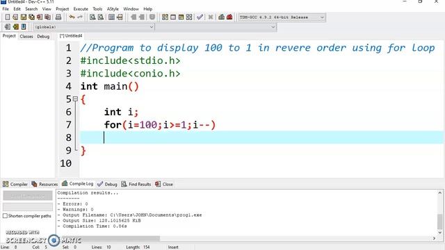
Task: Collapse the code fold at line 5
Action: (75, 99)
